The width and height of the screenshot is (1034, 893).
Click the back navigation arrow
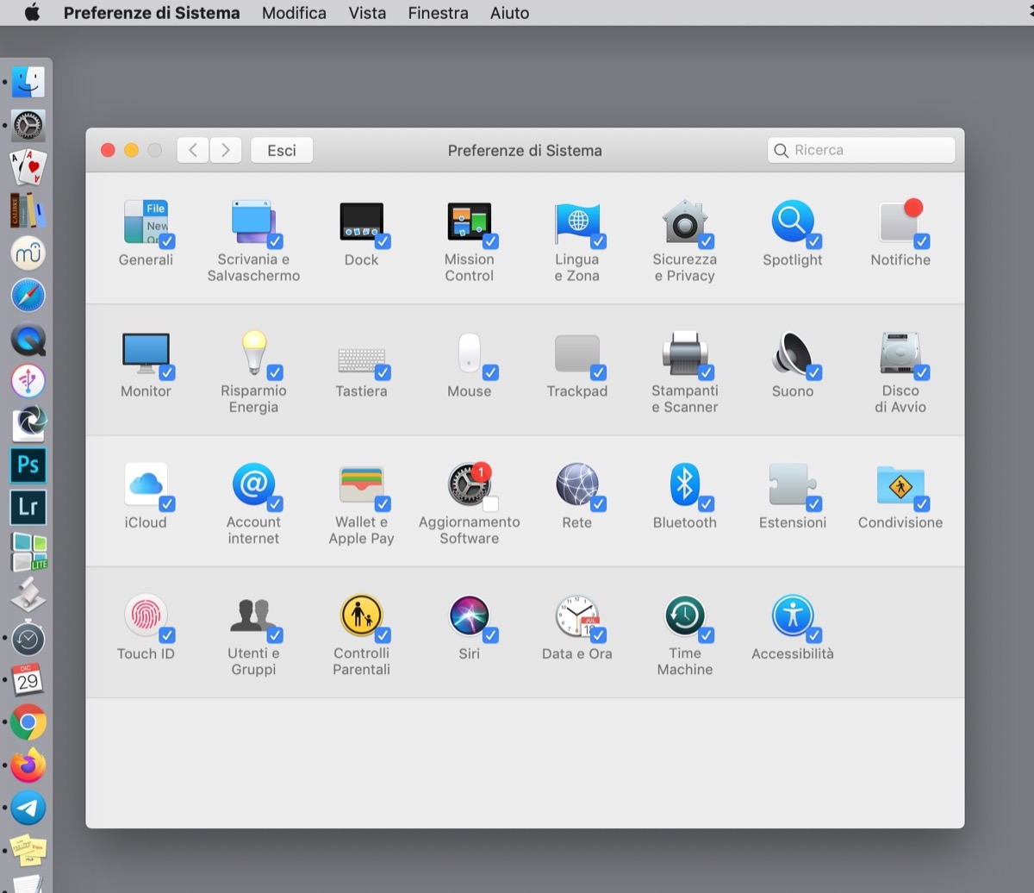tap(193, 150)
